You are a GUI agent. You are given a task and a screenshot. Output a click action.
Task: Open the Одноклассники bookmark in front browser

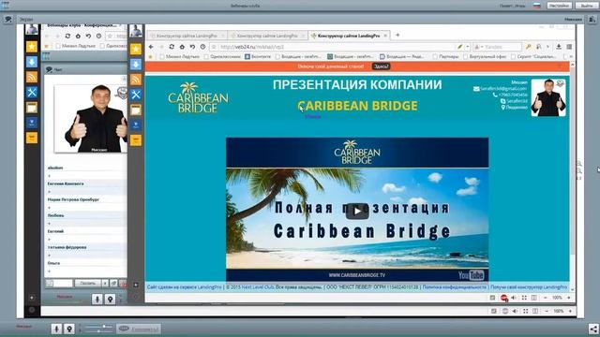click(222, 56)
